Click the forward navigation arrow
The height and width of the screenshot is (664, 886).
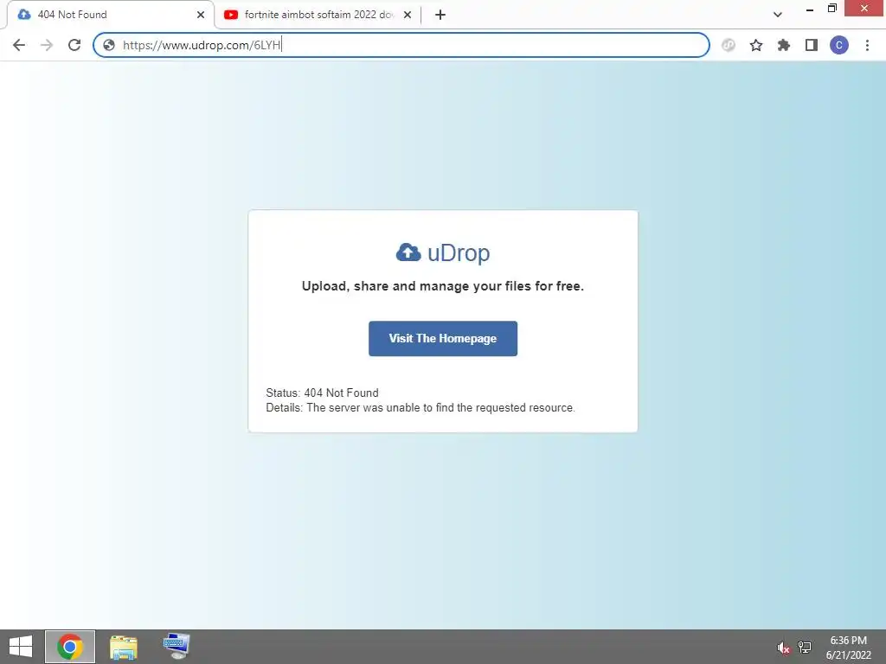click(47, 45)
